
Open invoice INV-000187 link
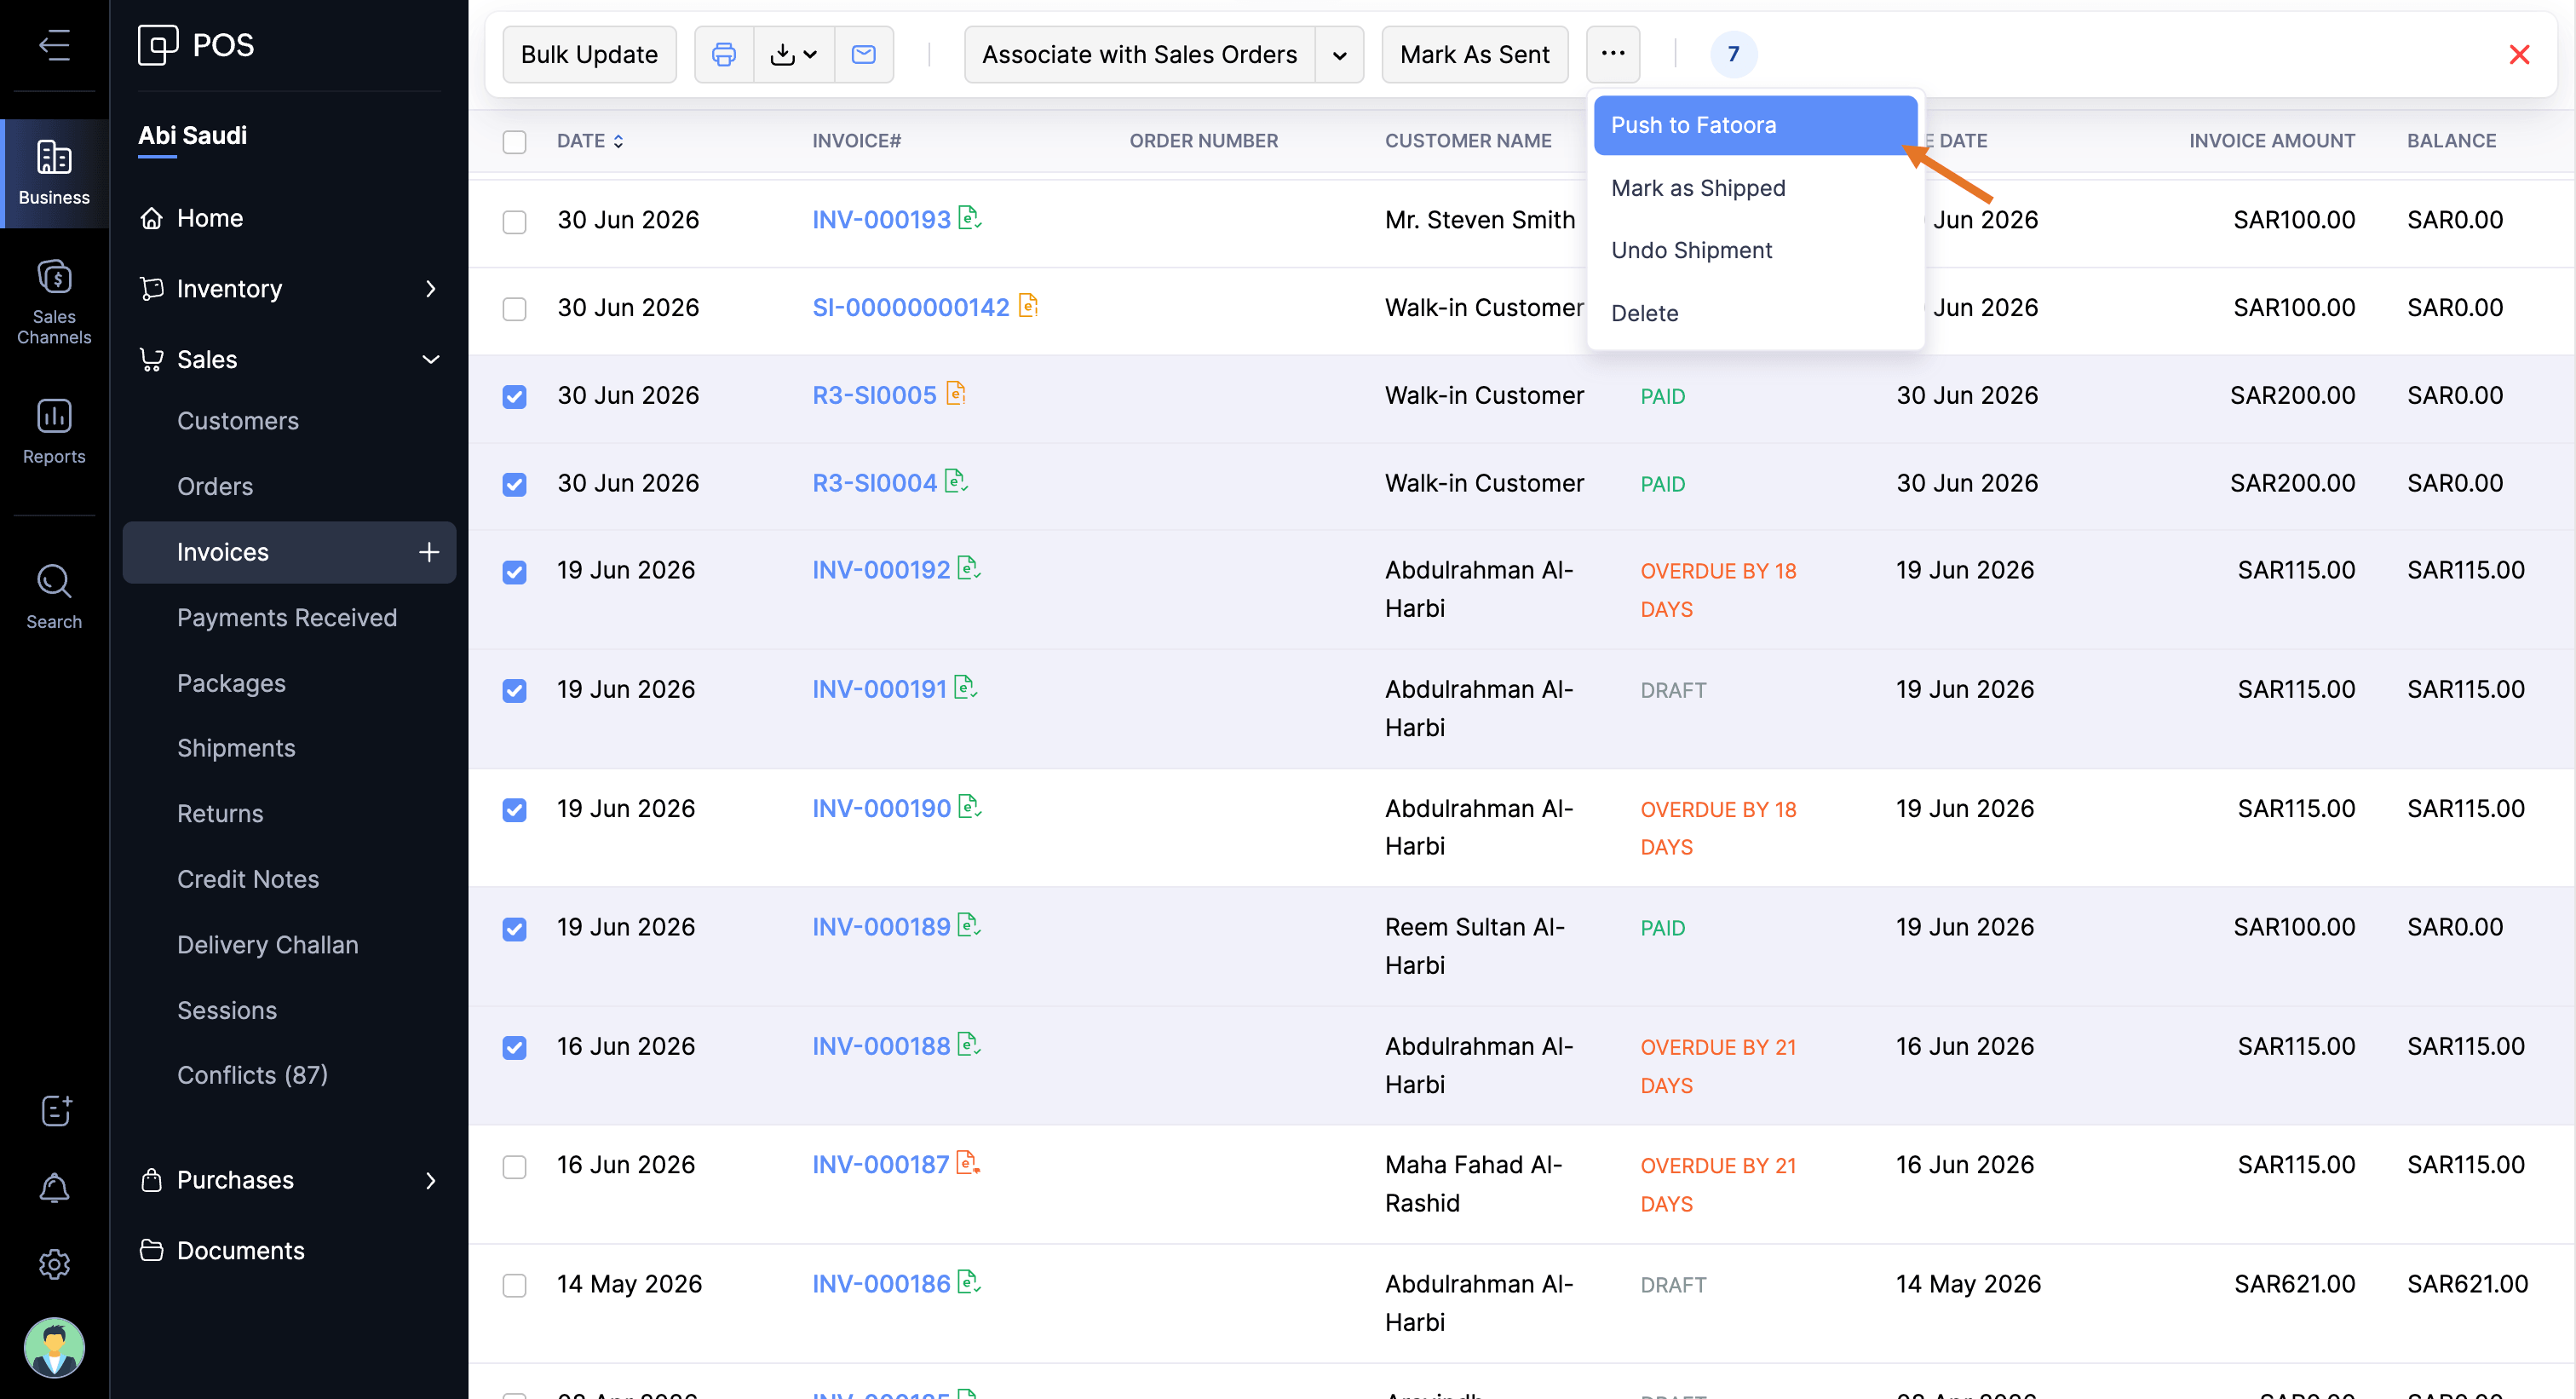[x=880, y=1165]
